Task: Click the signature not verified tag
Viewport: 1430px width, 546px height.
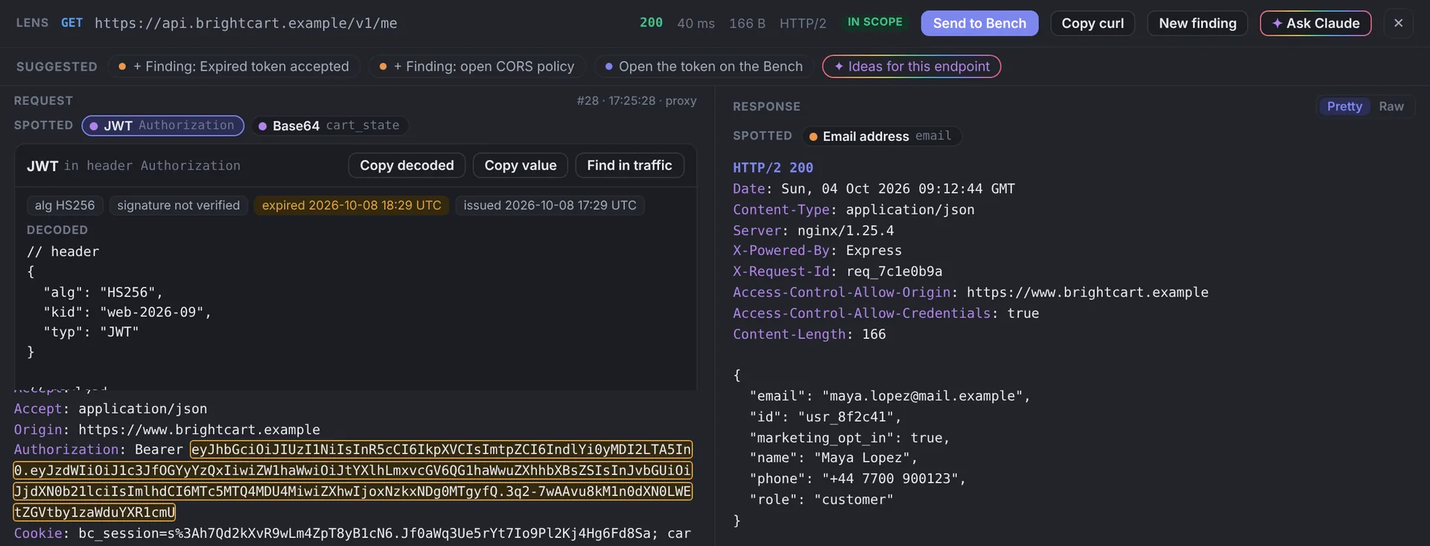Action: (x=179, y=205)
